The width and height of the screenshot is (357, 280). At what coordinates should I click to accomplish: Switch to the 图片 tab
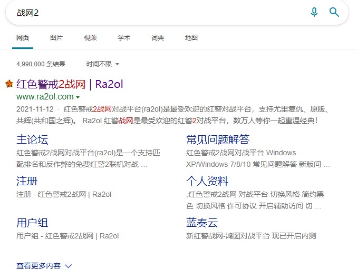pyautogui.click(x=56, y=38)
